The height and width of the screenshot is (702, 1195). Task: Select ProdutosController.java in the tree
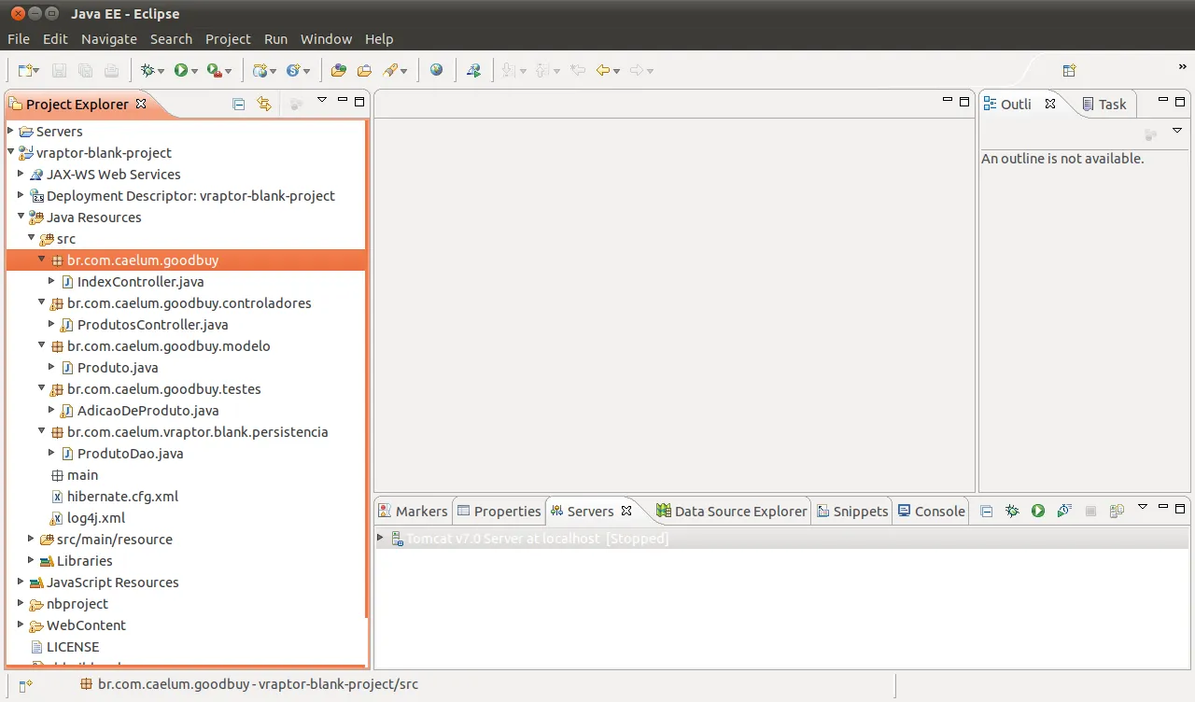click(x=152, y=324)
